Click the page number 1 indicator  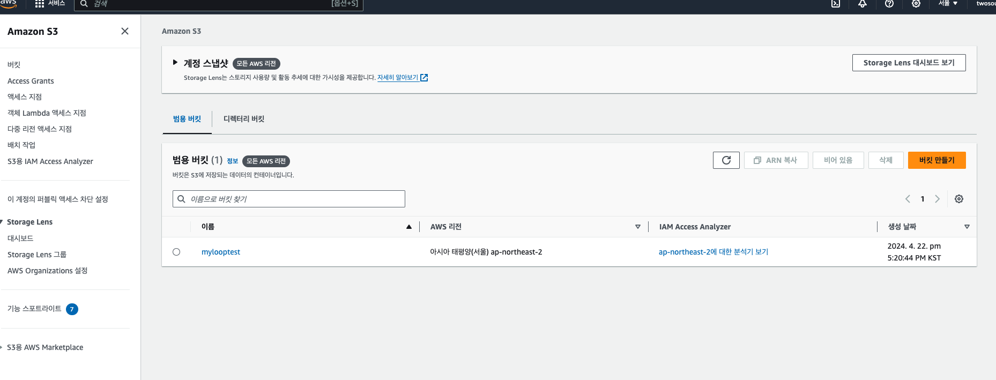click(x=923, y=199)
